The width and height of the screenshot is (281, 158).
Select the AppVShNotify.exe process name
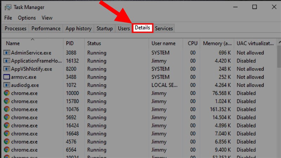pyautogui.click(x=32, y=69)
